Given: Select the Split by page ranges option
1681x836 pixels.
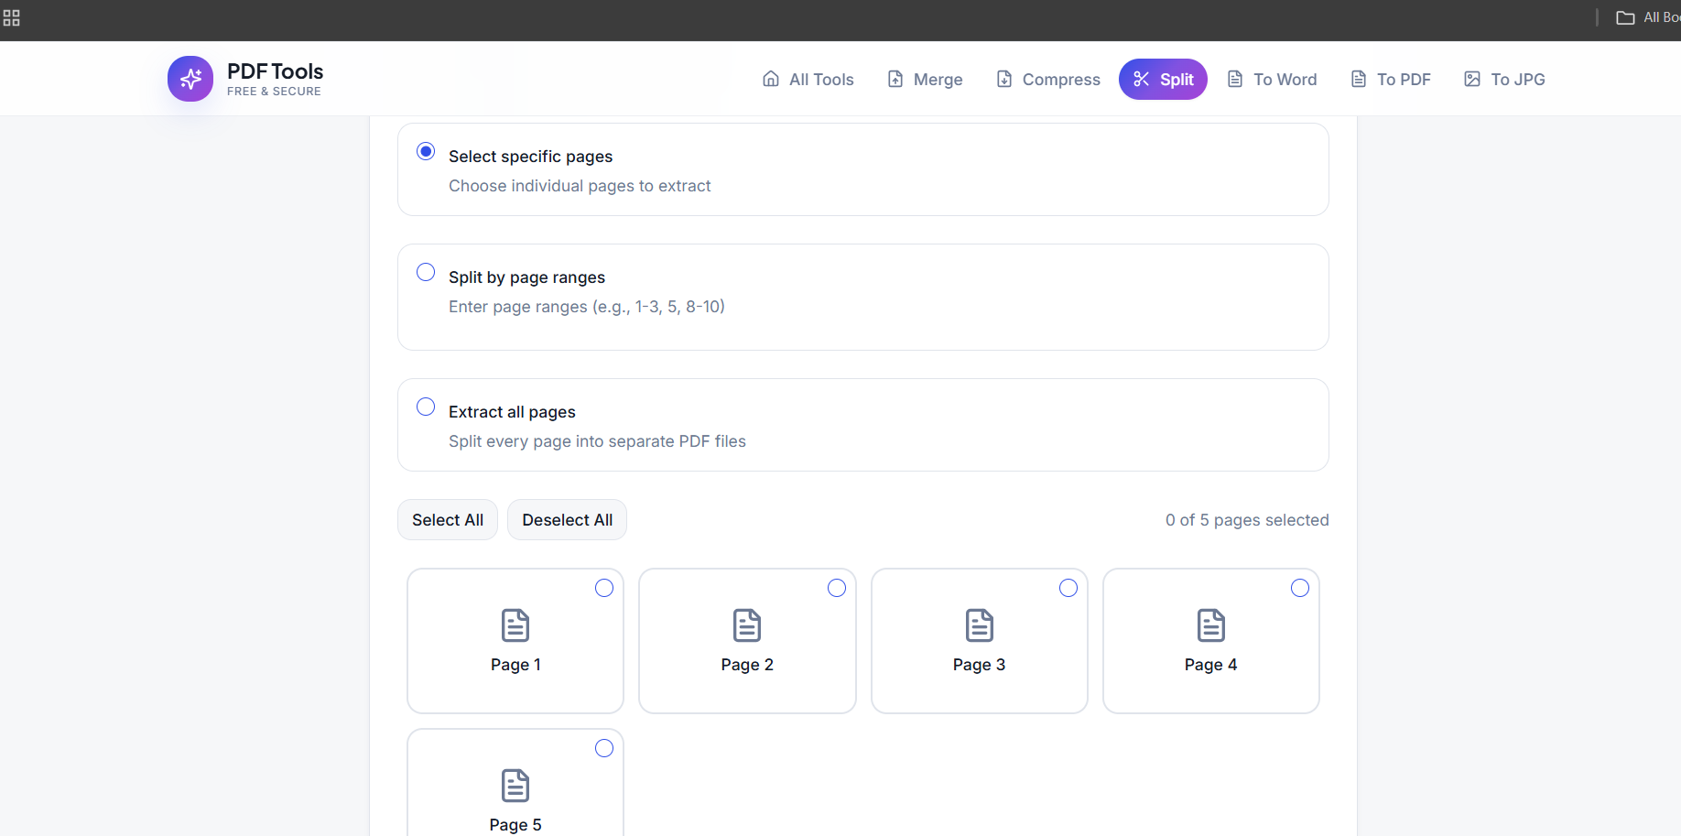Looking at the screenshot, I should click(x=426, y=272).
